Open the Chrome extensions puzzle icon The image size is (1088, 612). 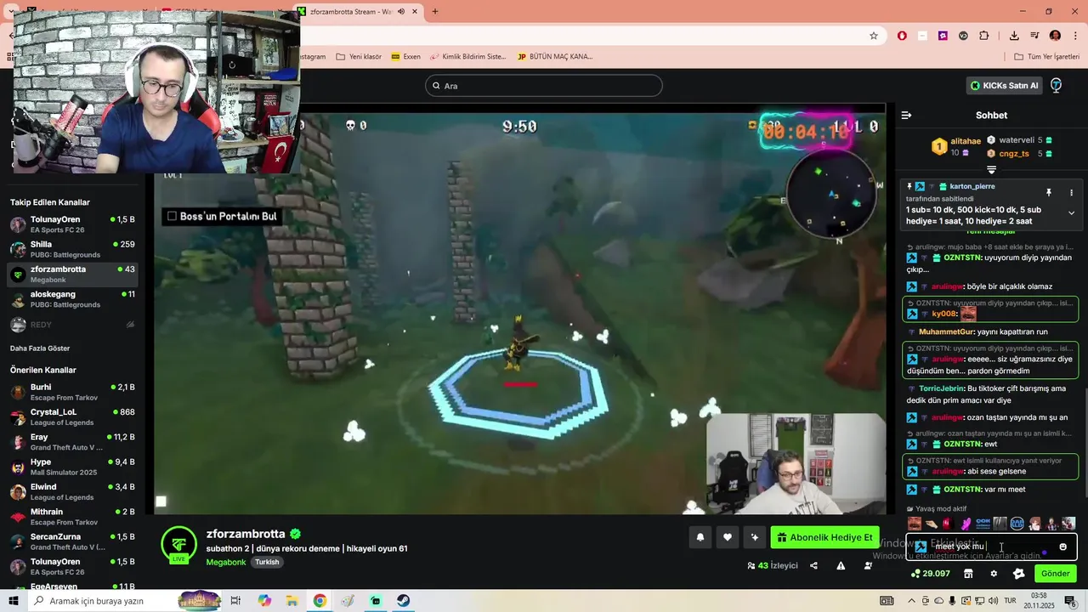point(983,36)
